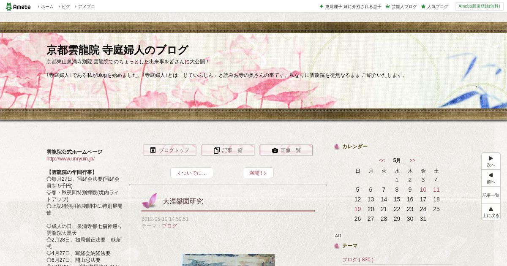The height and width of the screenshot is (266, 507).
Task: Open アメブロ in top navigation
Action: click(86, 7)
